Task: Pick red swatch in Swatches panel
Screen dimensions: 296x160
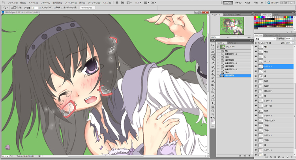Action: (x=255, y=17)
